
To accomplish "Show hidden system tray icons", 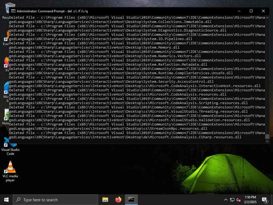I will [226, 200].
